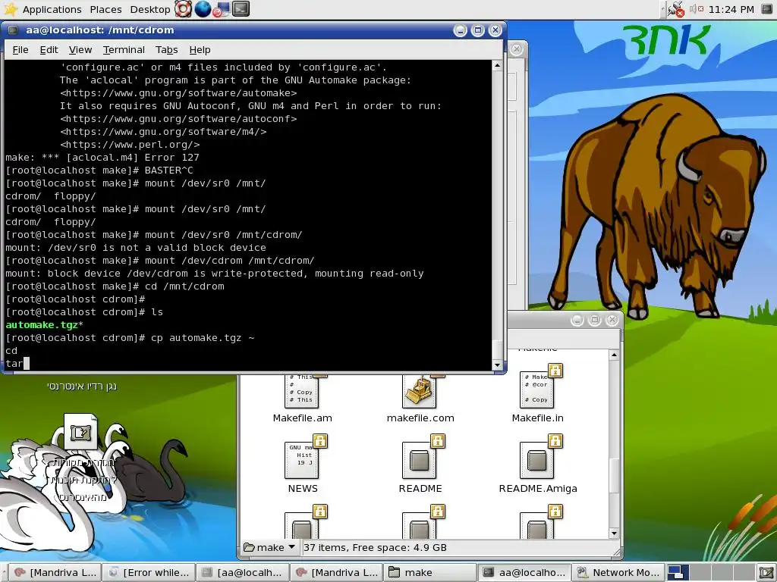Open Edit menu in terminal
This screenshot has width=777, height=582.
pyautogui.click(x=49, y=49)
